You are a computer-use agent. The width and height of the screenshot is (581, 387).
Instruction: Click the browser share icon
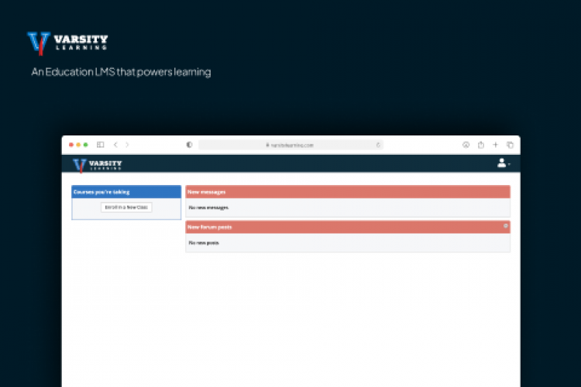(x=481, y=145)
